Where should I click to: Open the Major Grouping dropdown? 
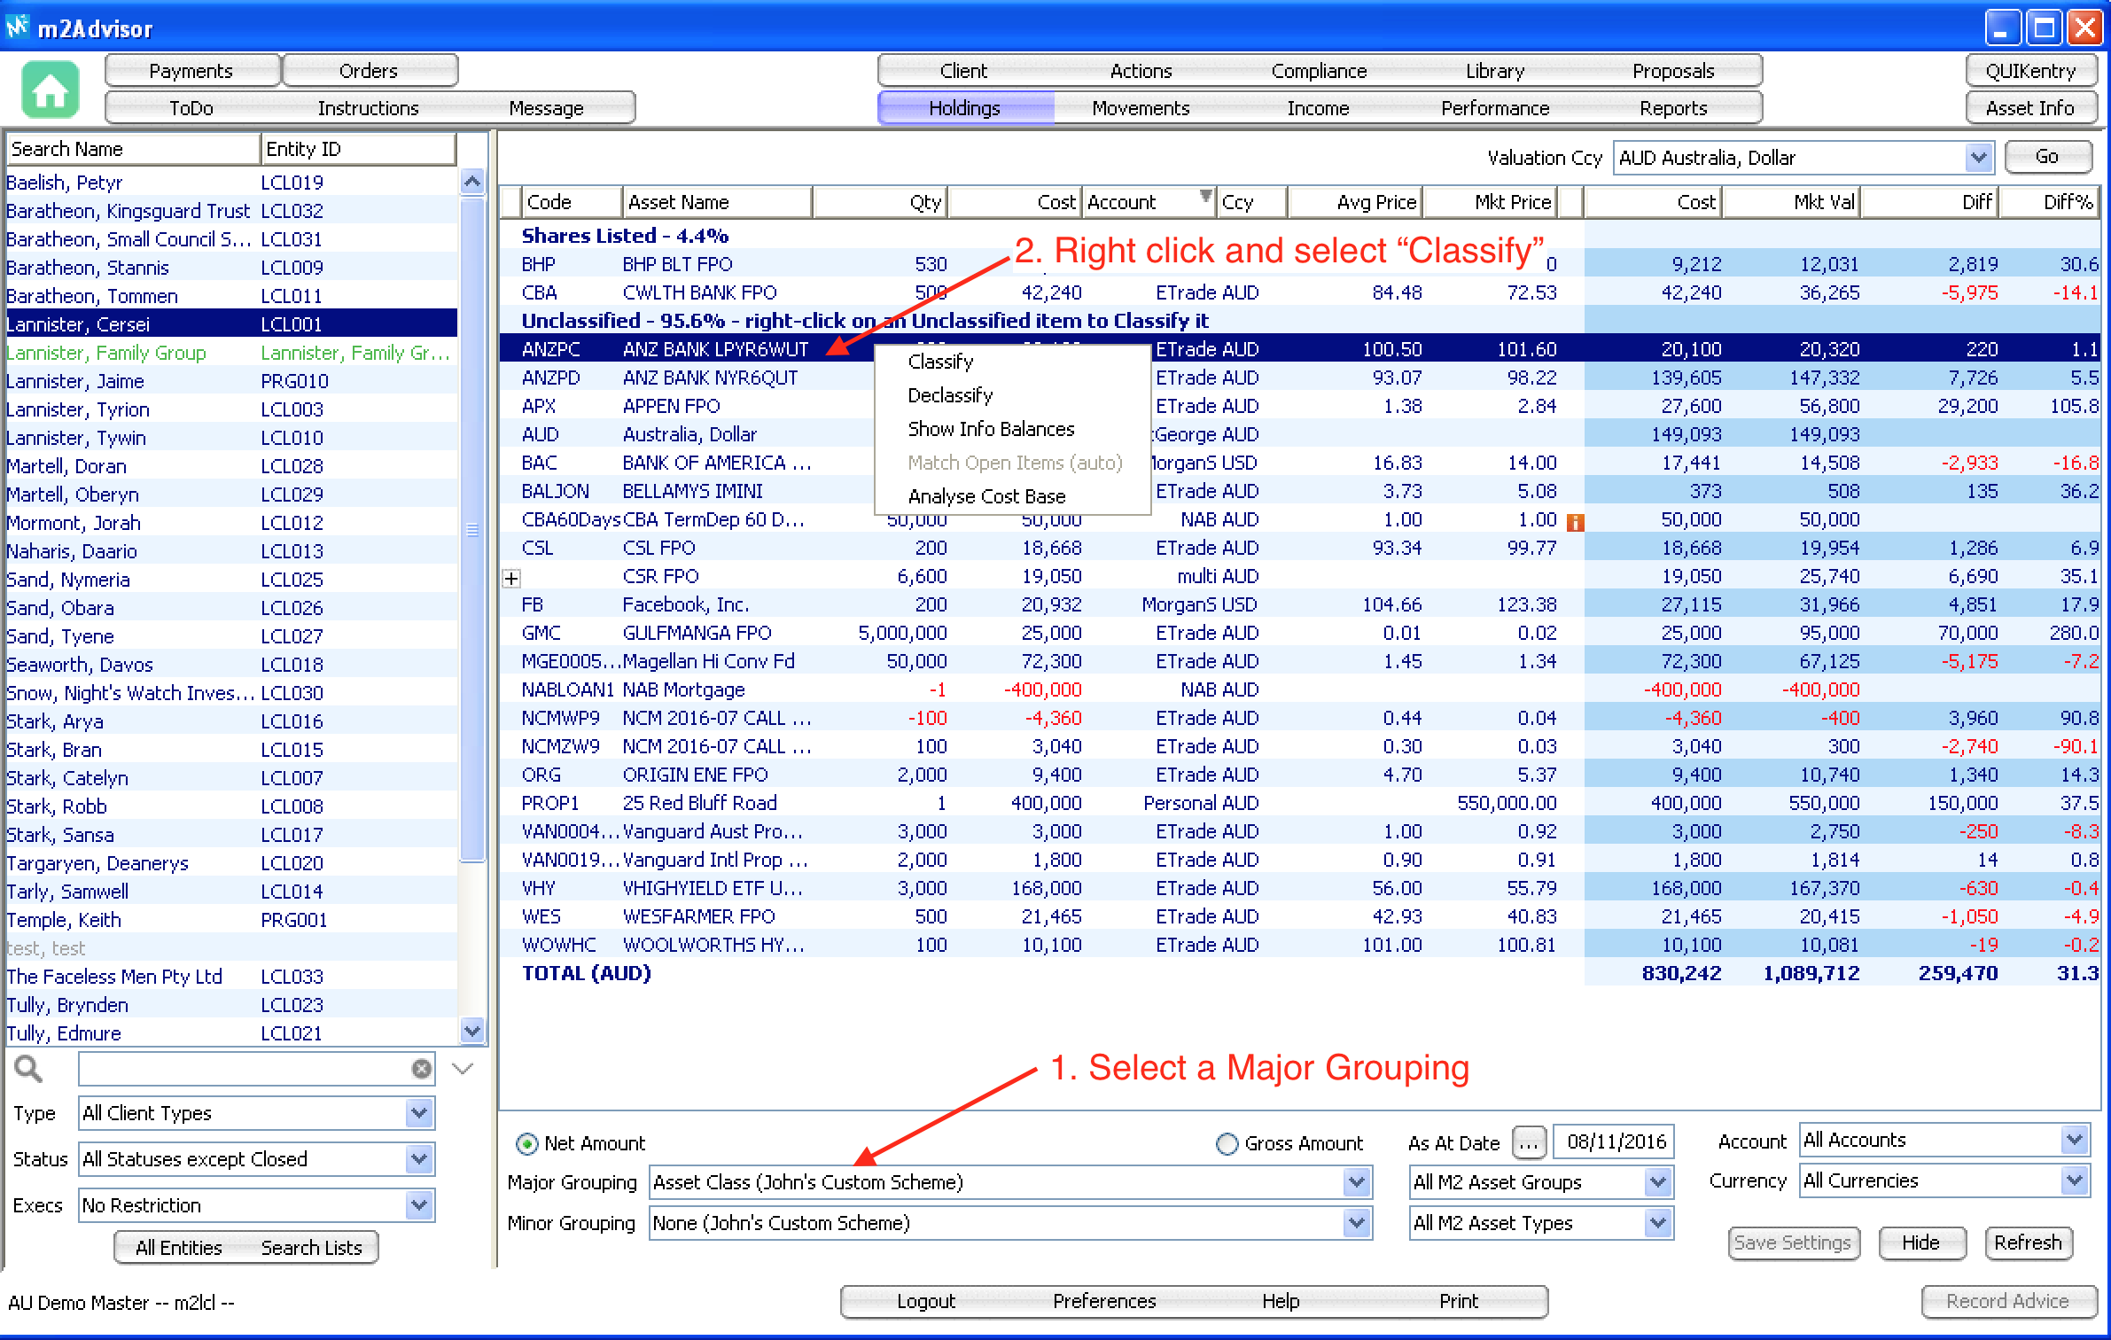pos(1356,1182)
